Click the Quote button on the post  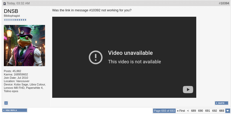[221, 103]
